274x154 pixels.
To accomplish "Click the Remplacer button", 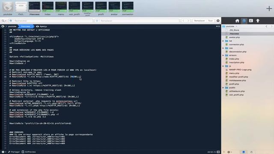I will point(200,21).
